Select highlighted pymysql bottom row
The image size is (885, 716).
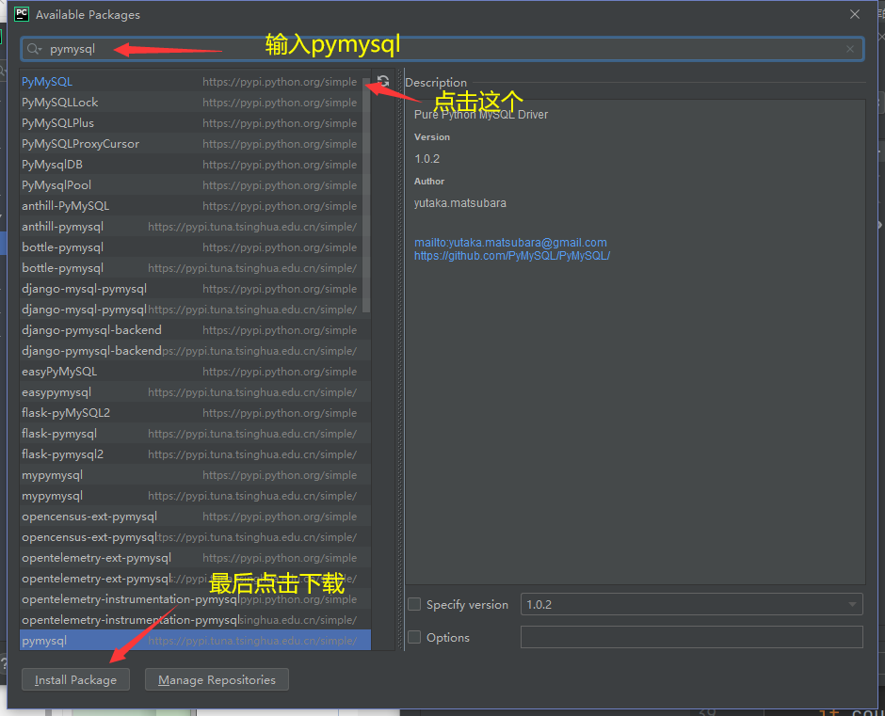[x=195, y=641]
